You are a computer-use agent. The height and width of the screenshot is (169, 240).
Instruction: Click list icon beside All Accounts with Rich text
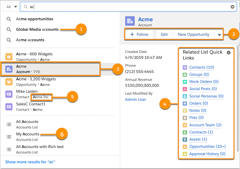[9, 149]
